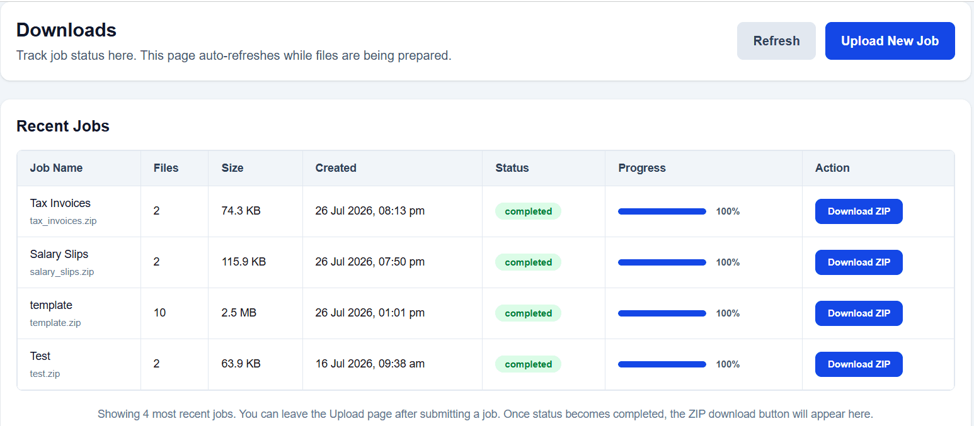Select the Size column header

click(x=232, y=168)
